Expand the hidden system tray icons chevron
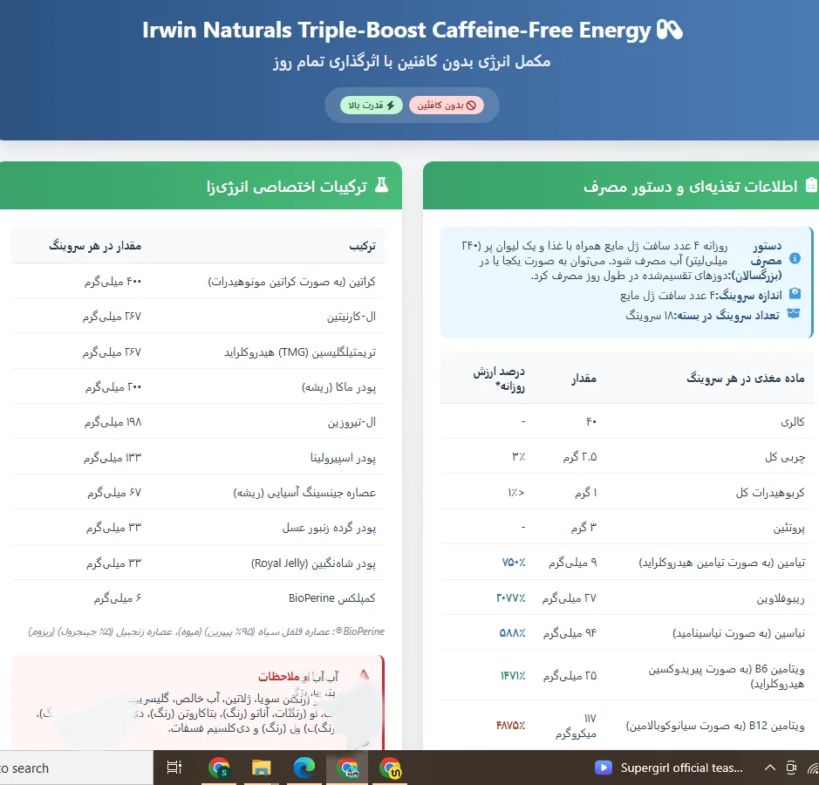 tap(769, 768)
